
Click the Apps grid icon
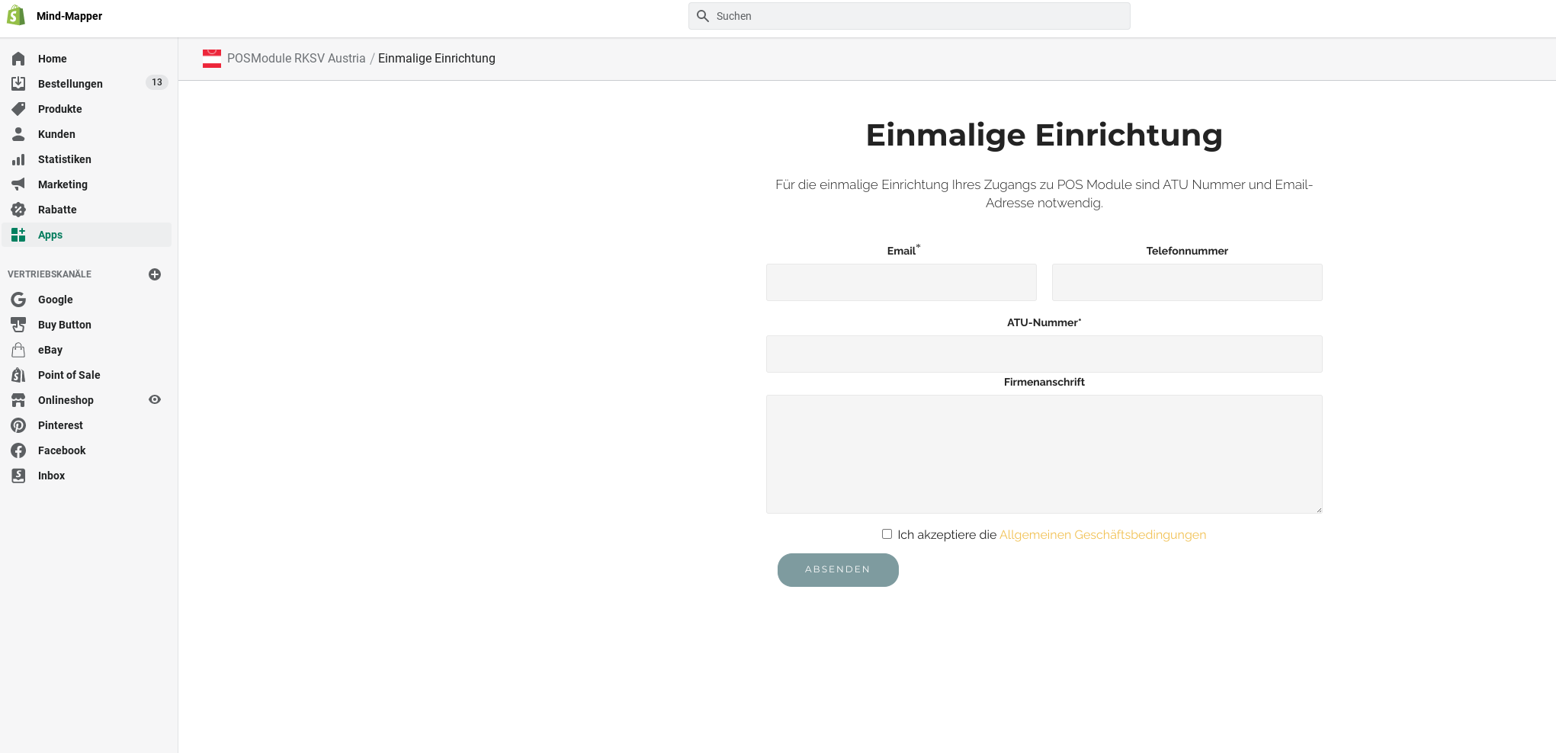click(18, 235)
